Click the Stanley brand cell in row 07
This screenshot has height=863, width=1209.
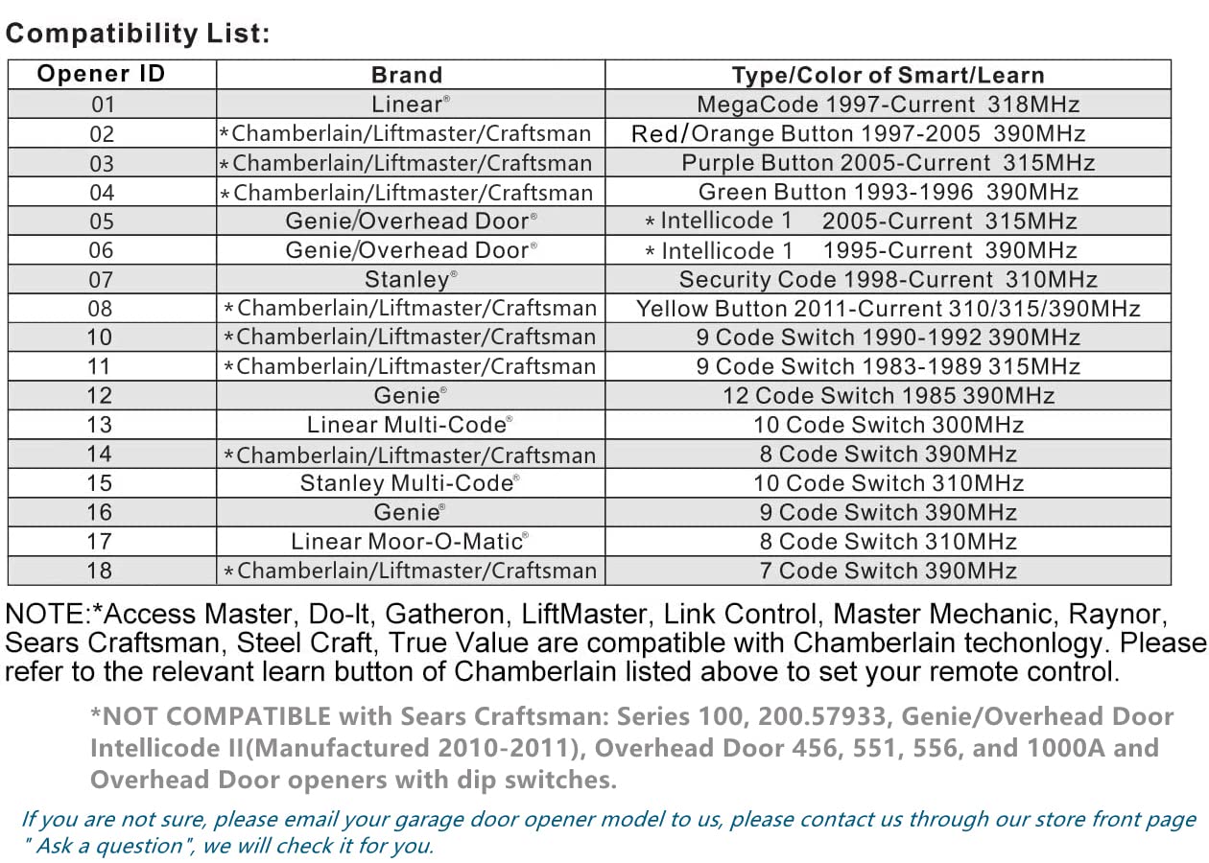click(411, 280)
